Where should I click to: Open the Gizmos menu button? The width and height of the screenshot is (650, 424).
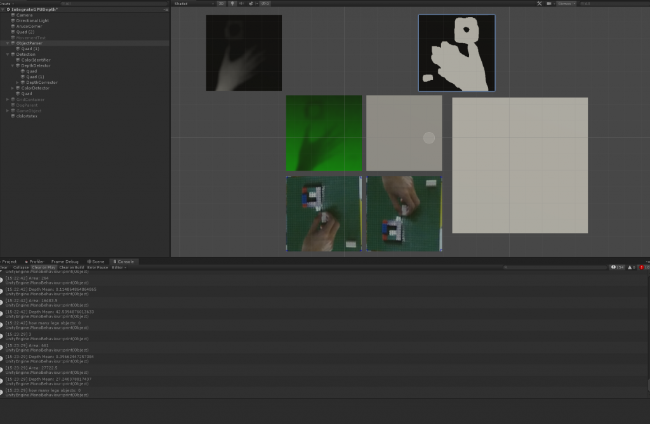(x=565, y=3)
